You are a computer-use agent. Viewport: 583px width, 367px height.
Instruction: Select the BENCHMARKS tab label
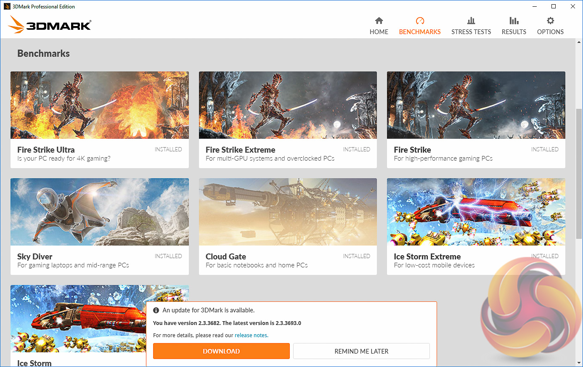pyautogui.click(x=420, y=32)
